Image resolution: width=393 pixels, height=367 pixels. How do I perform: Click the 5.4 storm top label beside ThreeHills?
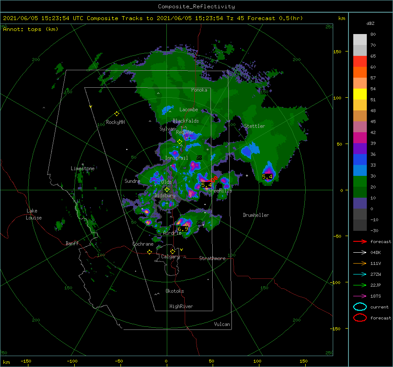(x=206, y=185)
